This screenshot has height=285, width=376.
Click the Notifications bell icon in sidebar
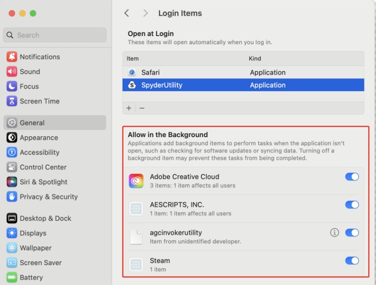(12, 57)
